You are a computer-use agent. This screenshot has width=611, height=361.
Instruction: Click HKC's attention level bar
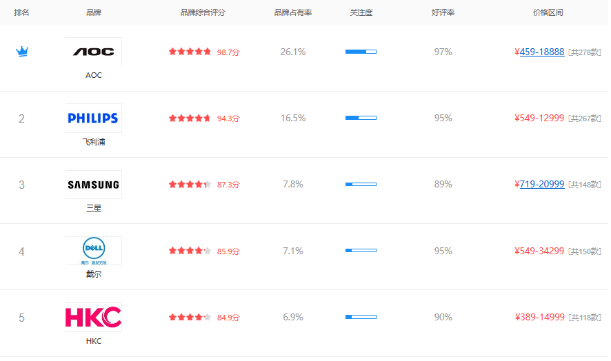361,317
